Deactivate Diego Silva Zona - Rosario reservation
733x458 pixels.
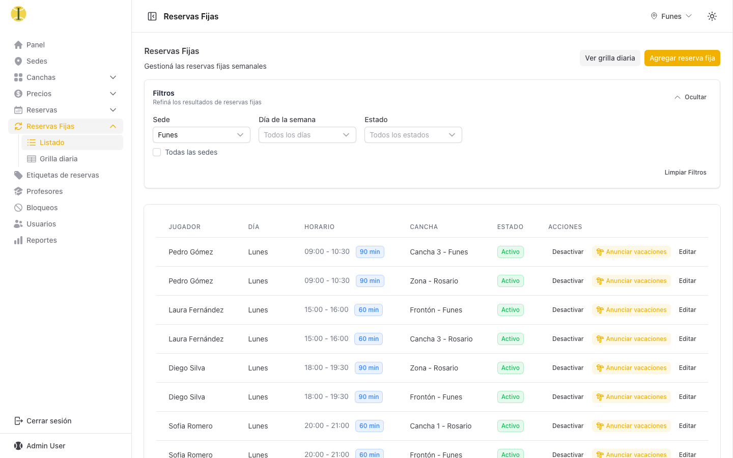[x=568, y=368]
